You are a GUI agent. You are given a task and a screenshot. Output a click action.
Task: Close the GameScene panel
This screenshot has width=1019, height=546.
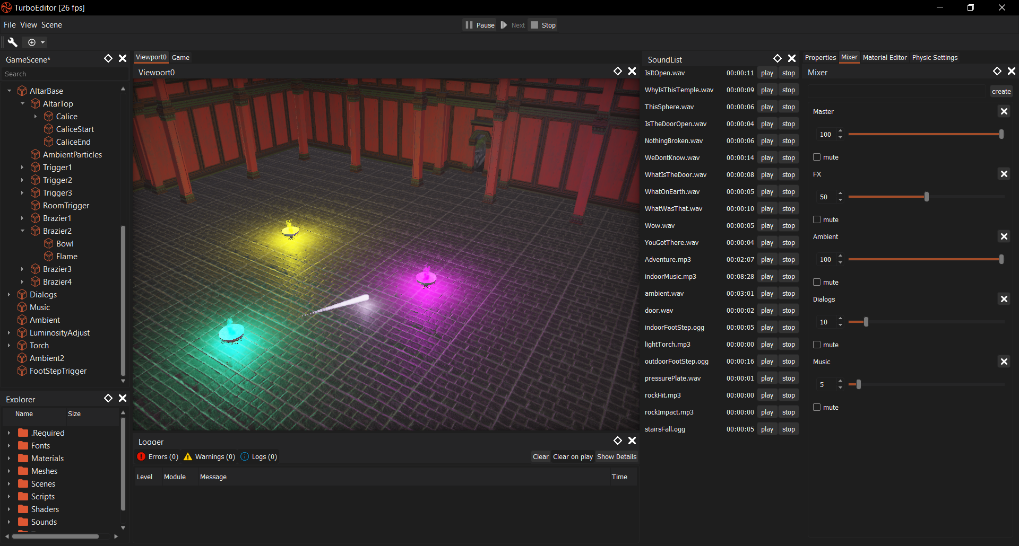point(123,58)
